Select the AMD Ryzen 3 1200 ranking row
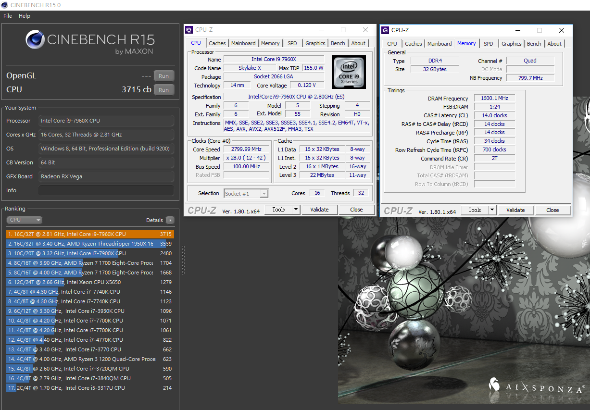 click(90, 359)
